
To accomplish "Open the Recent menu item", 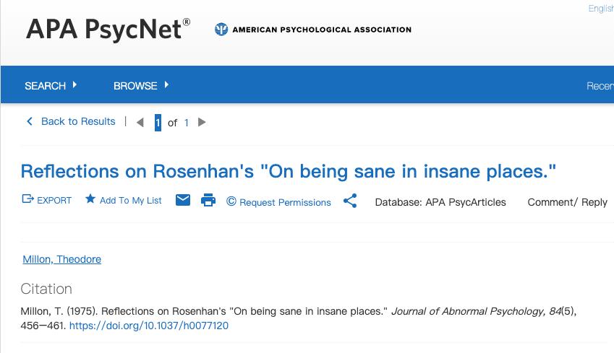I will [600, 86].
